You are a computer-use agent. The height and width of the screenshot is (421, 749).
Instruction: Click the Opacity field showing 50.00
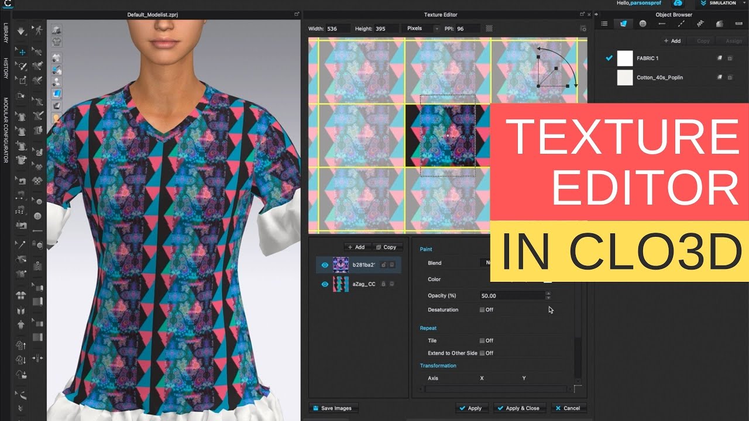point(512,296)
